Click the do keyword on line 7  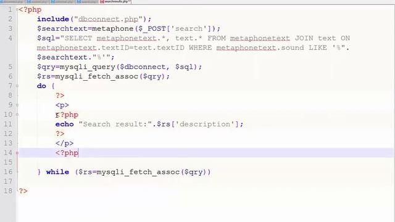(x=41, y=86)
